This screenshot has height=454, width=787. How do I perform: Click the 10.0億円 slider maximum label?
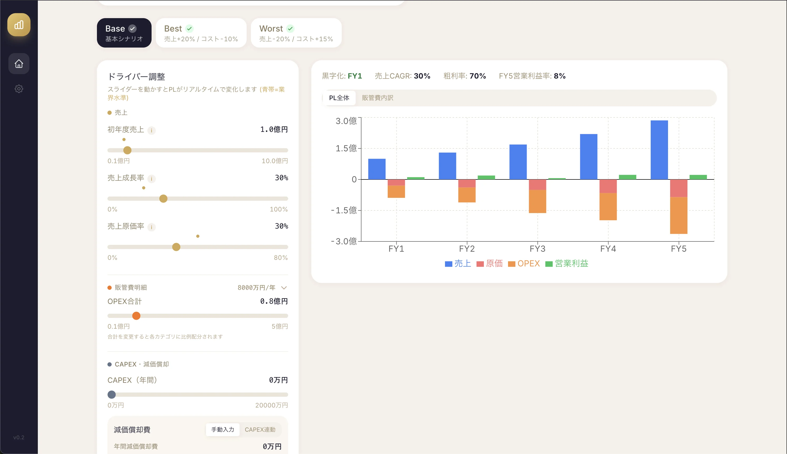275,161
